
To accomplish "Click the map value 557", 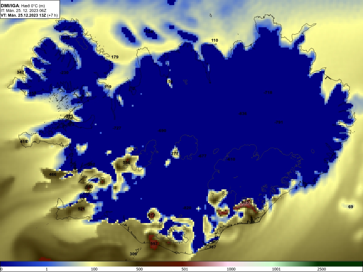I will tap(154, 244).
